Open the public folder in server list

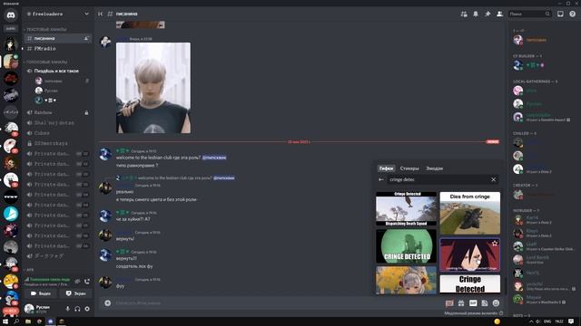tap(11, 28)
